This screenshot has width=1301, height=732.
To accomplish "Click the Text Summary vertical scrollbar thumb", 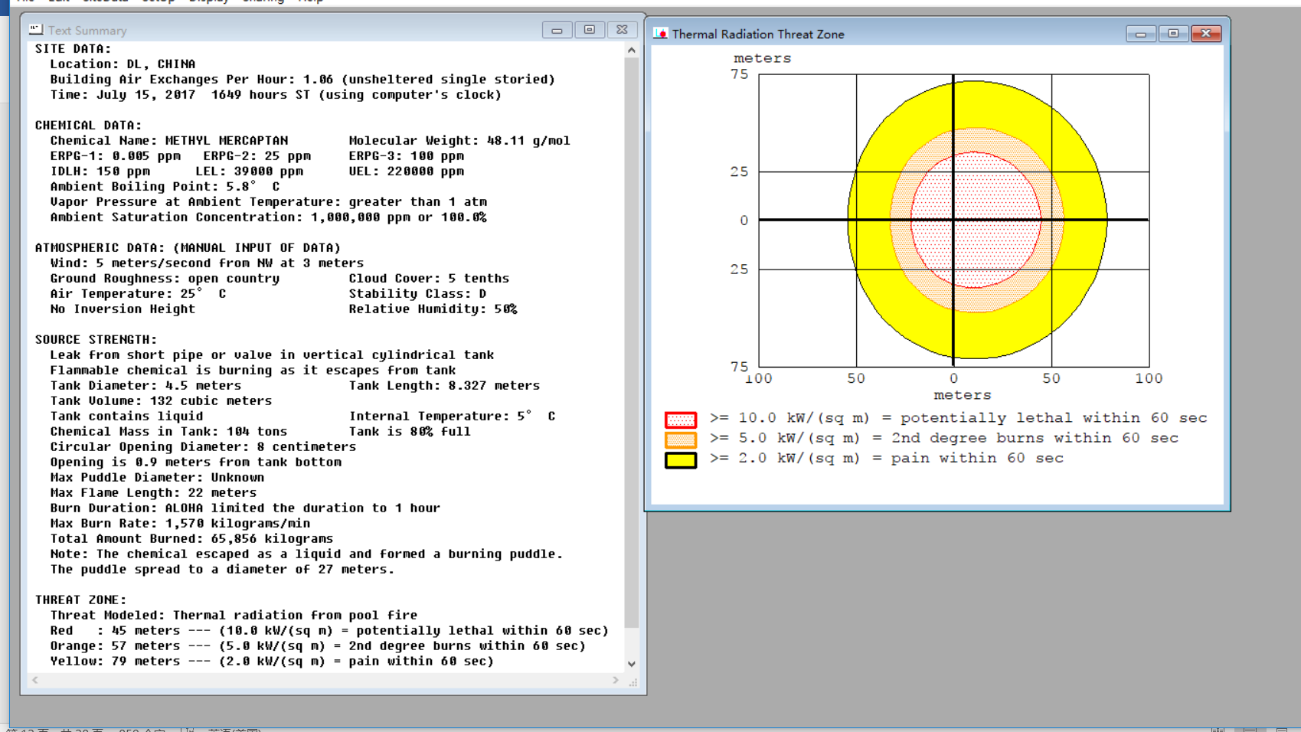I will pos(631,343).
